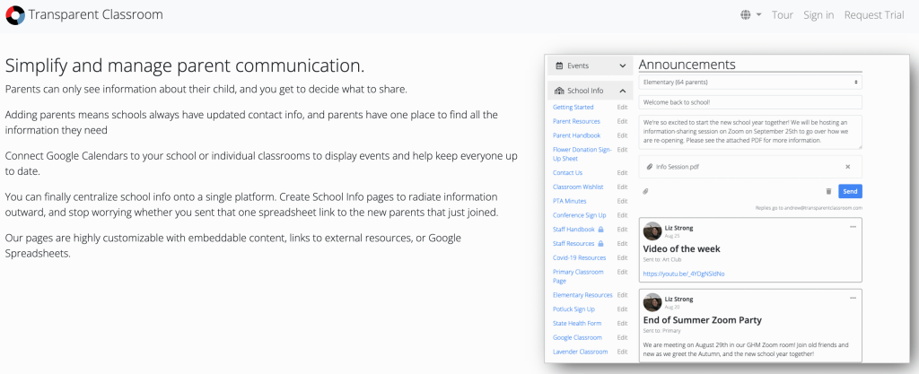Click the trash icon beside Send
919x374 pixels.
(x=827, y=191)
